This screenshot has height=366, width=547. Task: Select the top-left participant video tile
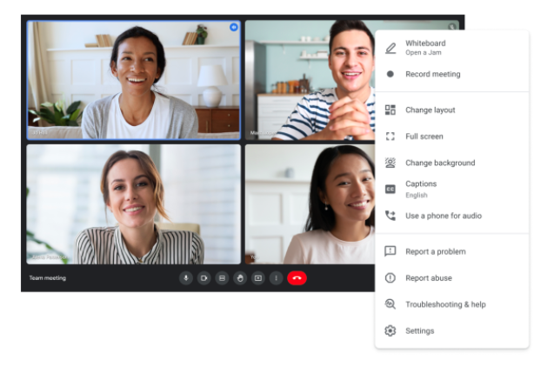pos(134,80)
